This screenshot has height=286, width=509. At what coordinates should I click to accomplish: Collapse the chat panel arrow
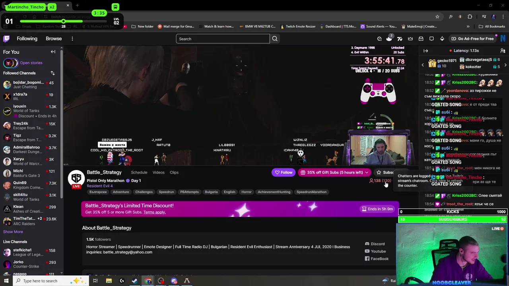425,51
